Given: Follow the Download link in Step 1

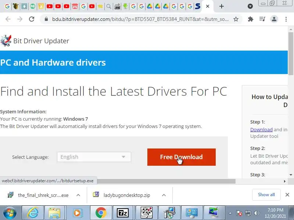Looking at the screenshot, I should pos(261,129).
